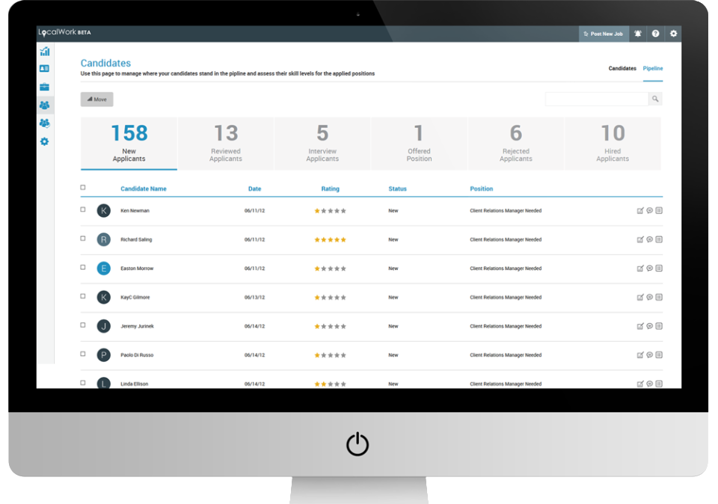This screenshot has width=718, height=504.
Task: Open the Move dropdown button
Action: [x=96, y=99]
